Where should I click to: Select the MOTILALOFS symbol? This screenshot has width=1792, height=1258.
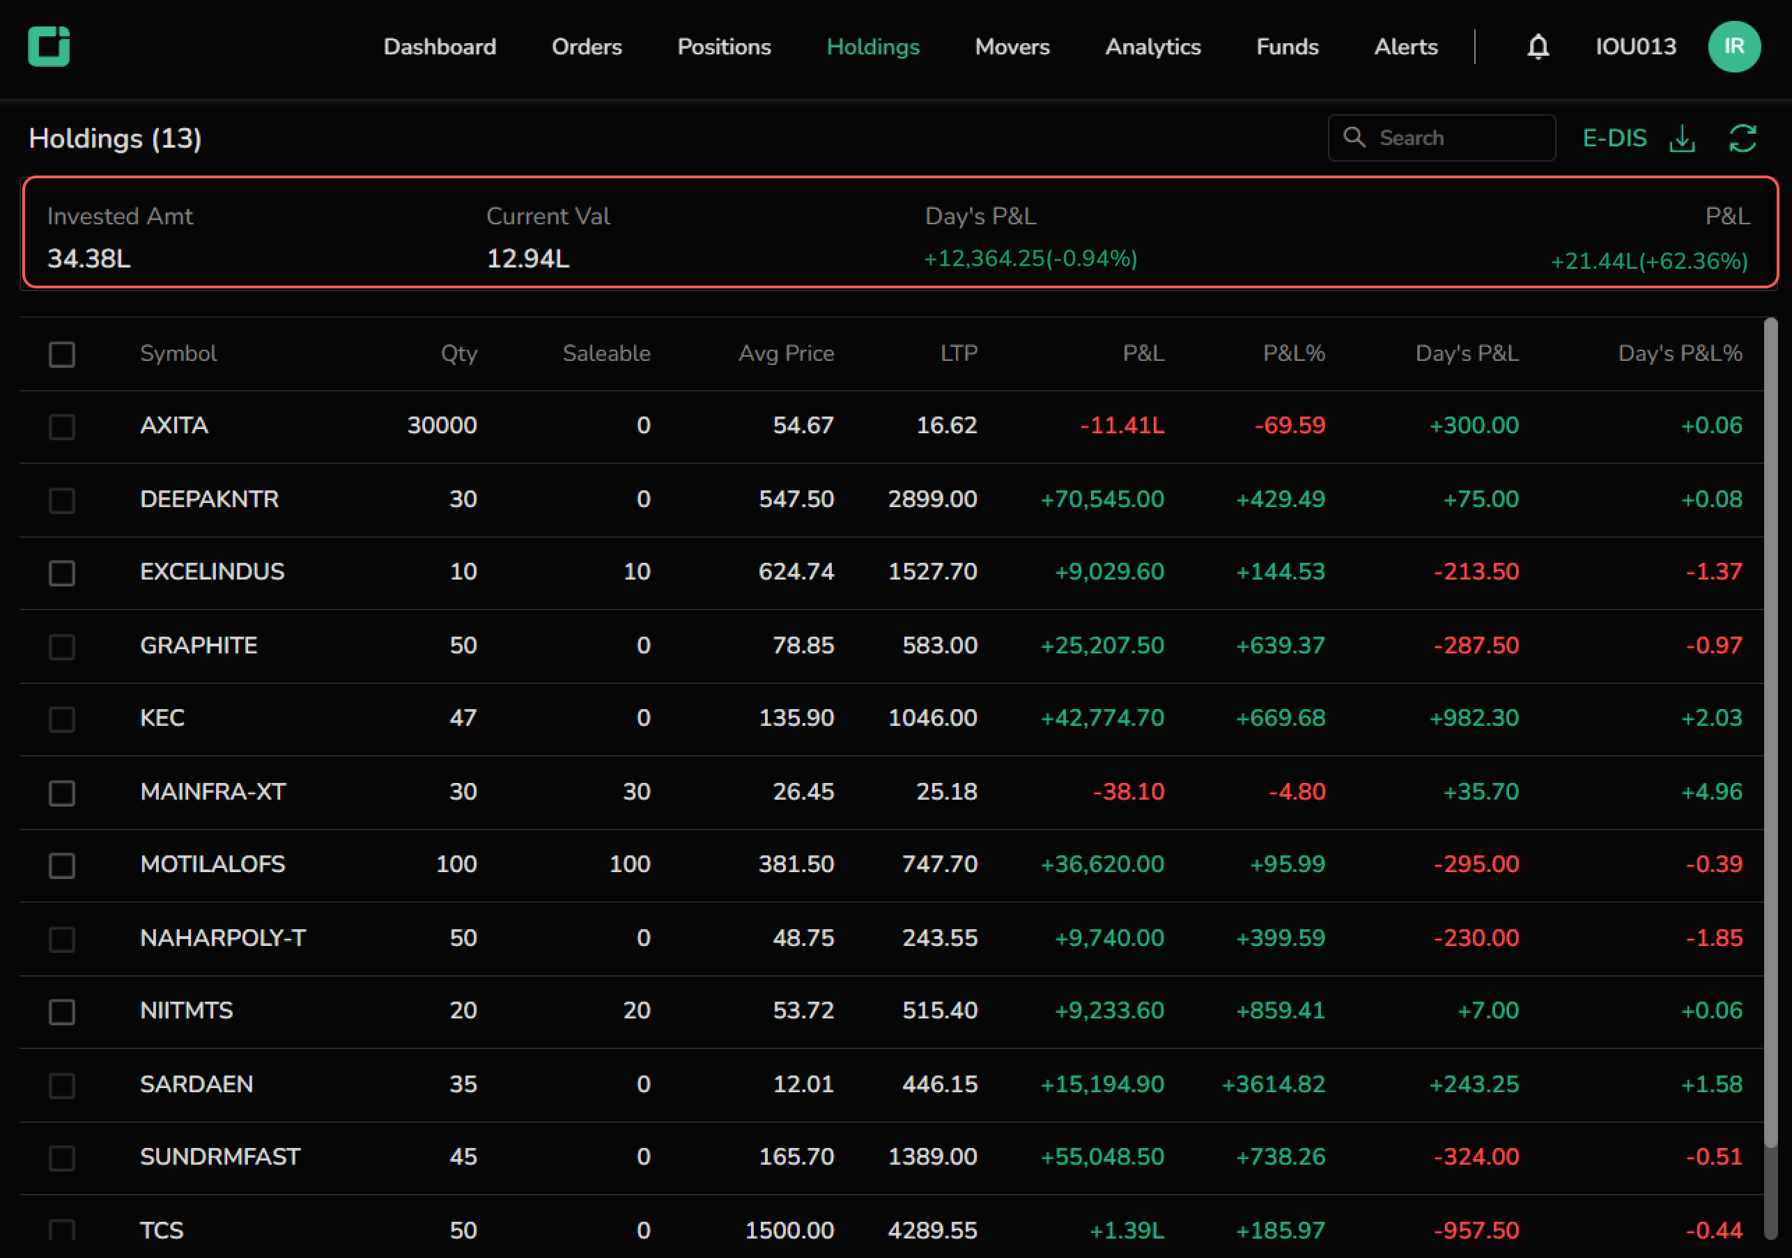click(213, 864)
